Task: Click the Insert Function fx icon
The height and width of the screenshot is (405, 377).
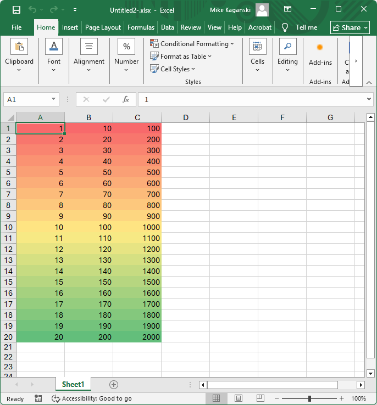Action: click(126, 99)
